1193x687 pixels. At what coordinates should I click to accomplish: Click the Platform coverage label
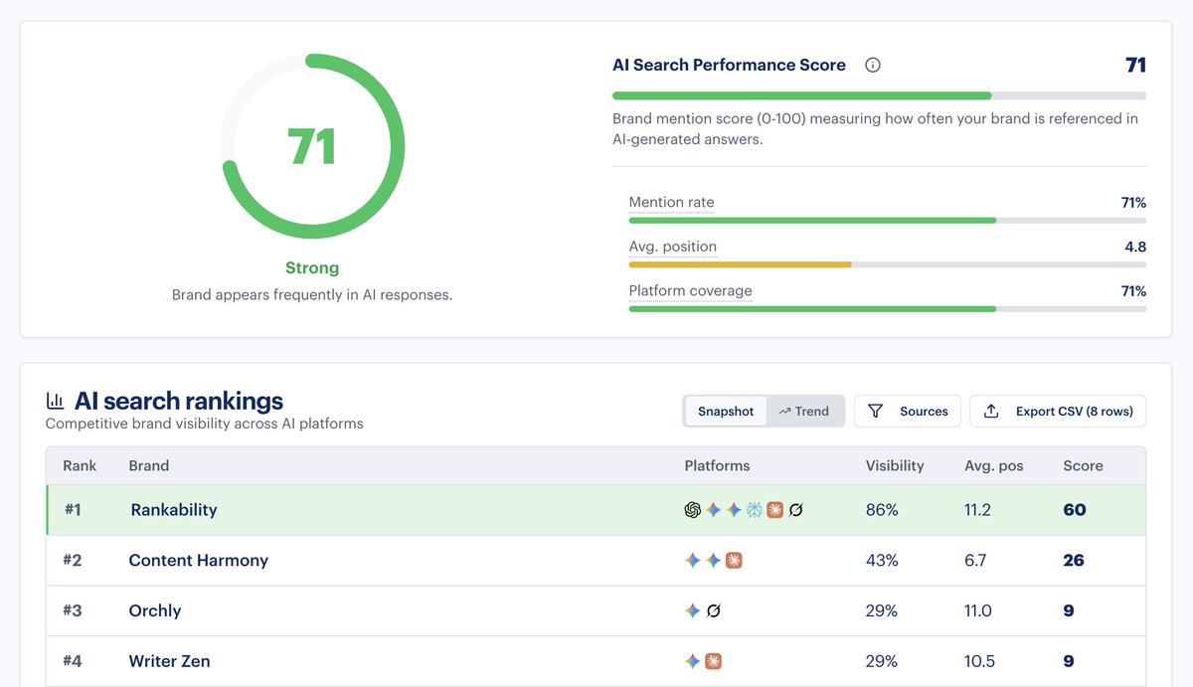coord(690,291)
